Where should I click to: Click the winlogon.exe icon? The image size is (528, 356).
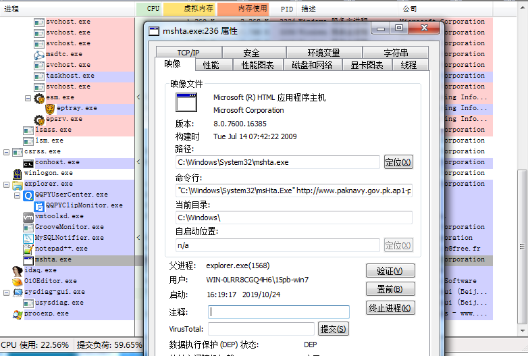(18, 174)
